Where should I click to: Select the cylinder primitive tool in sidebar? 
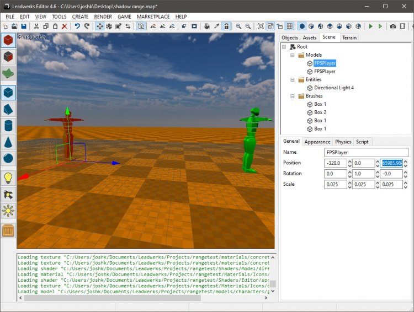coord(8,126)
